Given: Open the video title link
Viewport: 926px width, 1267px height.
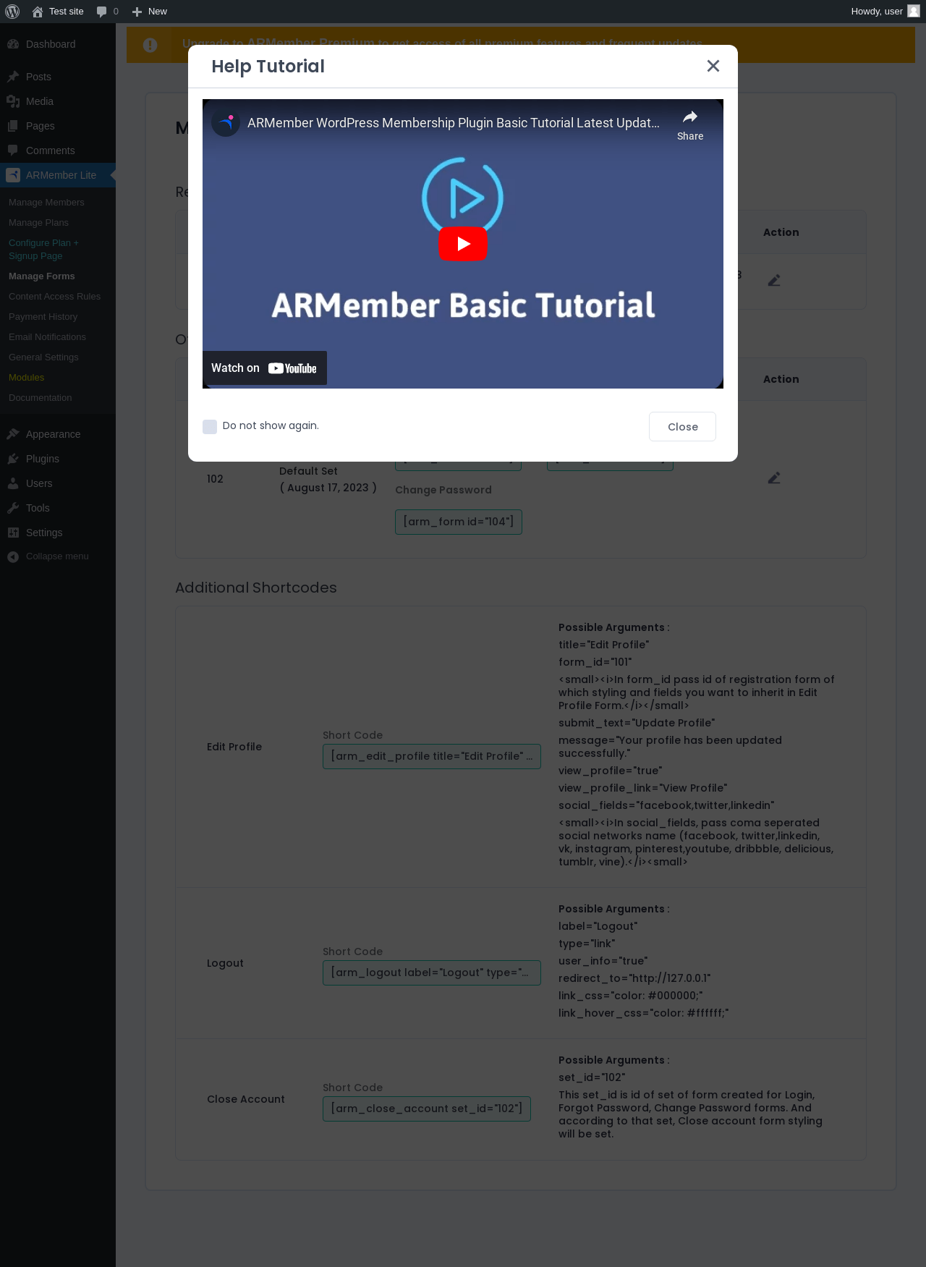Looking at the screenshot, I should (454, 123).
